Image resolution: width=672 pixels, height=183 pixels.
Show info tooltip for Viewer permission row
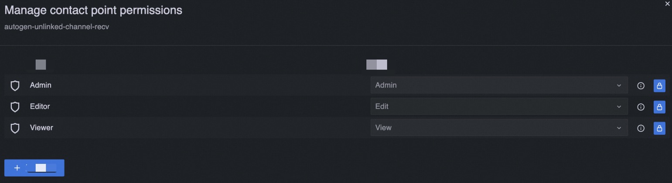[x=641, y=128]
